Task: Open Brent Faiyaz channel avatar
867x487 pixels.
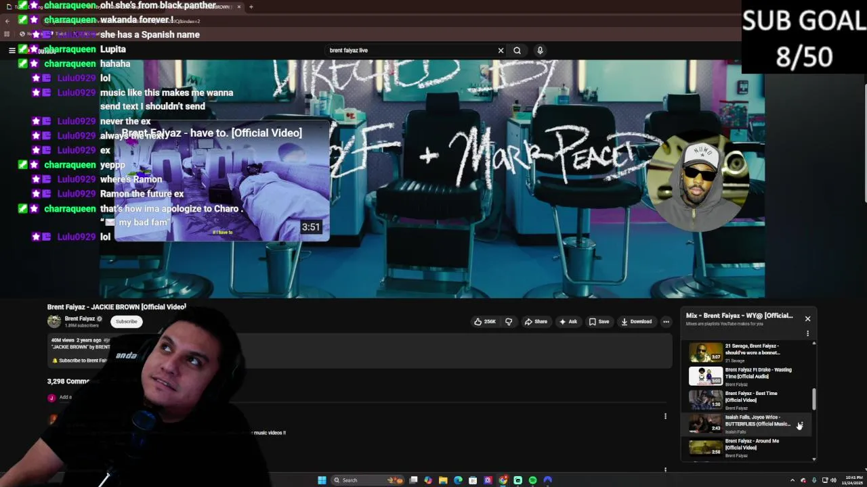Action: pos(54,321)
